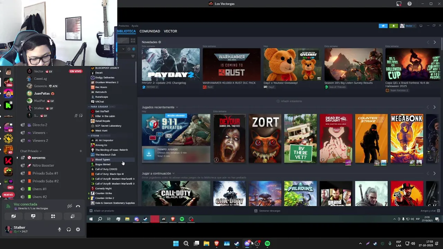443x249 pixels.
Task: Open the red K server icon
Action: [8, 161]
